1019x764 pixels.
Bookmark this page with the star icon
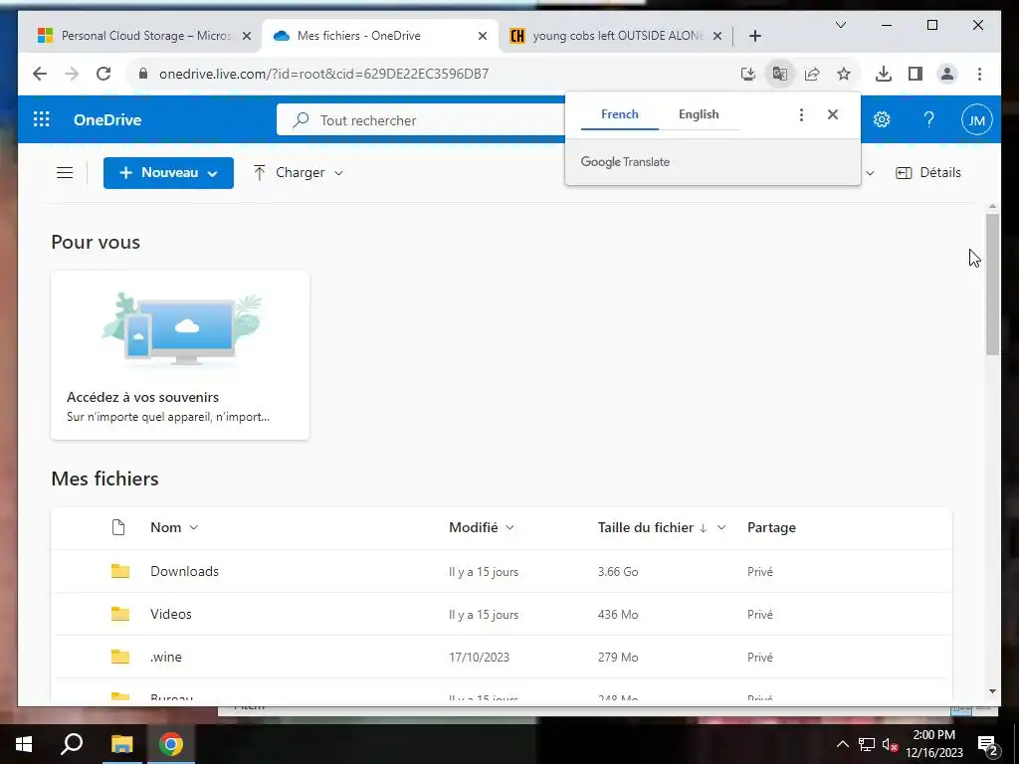click(x=844, y=74)
